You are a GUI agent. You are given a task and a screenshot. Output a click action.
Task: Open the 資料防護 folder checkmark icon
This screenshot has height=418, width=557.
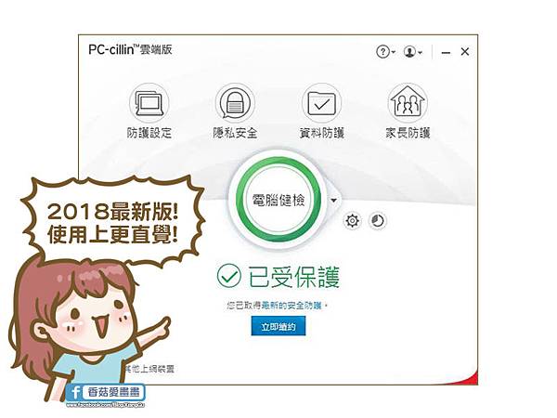click(321, 103)
